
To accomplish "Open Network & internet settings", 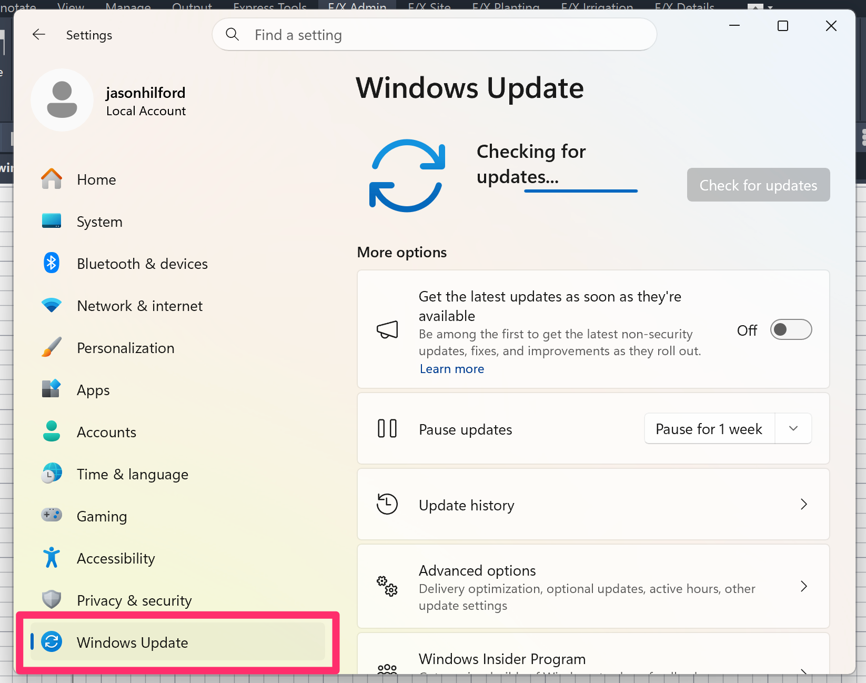I will click(x=139, y=306).
